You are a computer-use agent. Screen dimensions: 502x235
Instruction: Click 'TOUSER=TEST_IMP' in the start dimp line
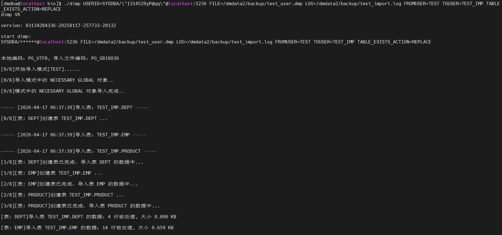pyautogui.click(x=334, y=42)
